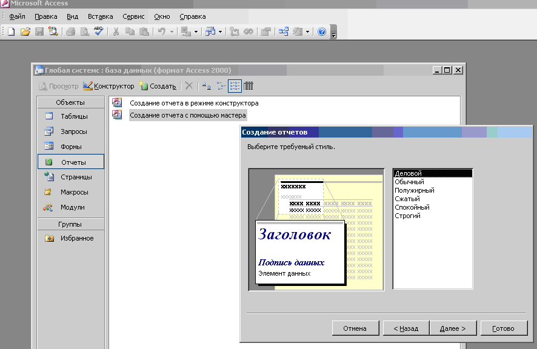Click the Code icon in the toolbar
Viewport: 537px width, 349px height.
click(x=235, y=32)
